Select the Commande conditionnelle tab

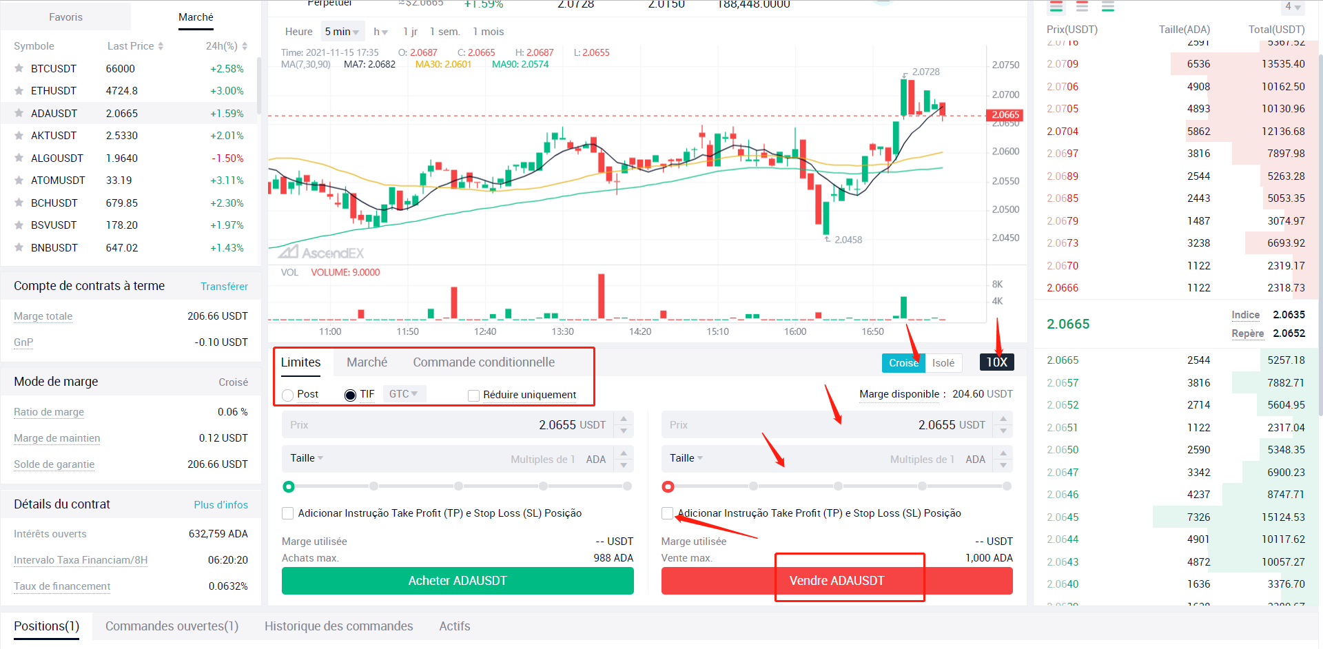coord(484,362)
